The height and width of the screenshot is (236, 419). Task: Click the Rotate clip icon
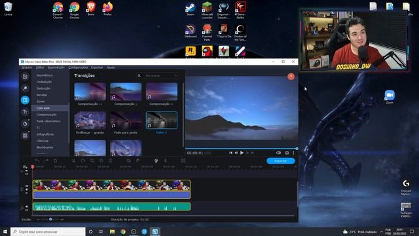[83, 161]
